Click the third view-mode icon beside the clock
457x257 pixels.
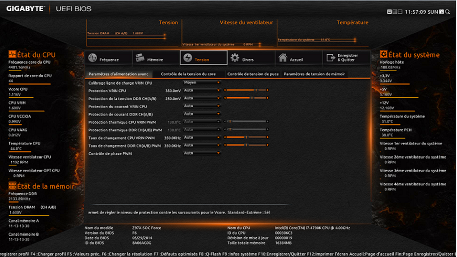400,12
